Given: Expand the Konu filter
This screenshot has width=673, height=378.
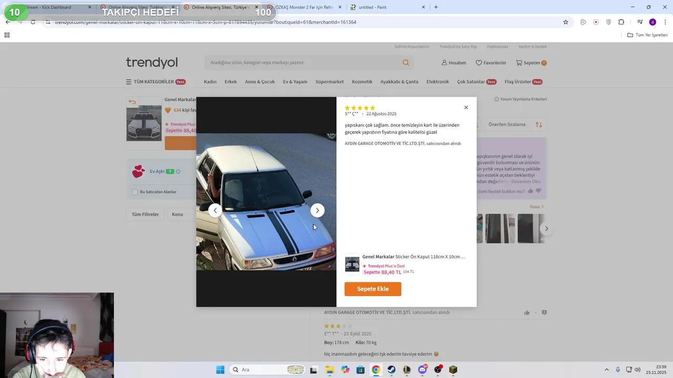Looking at the screenshot, I should coord(180,214).
